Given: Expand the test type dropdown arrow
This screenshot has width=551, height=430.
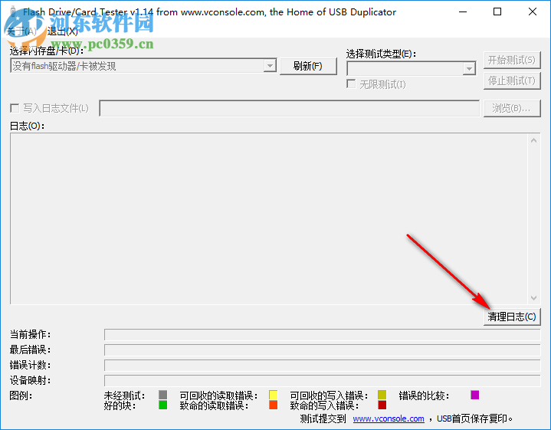Looking at the screenshot, I should pyautogui.click(x=469, y=68).
